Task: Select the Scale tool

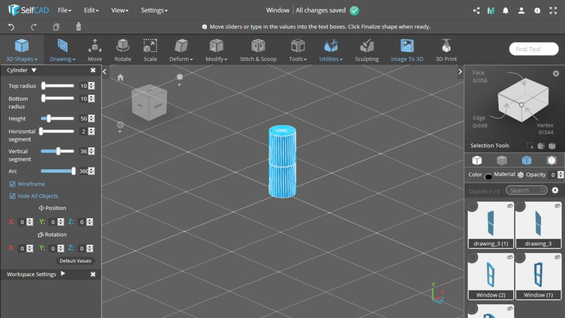Action: click(x=150, y=50)
